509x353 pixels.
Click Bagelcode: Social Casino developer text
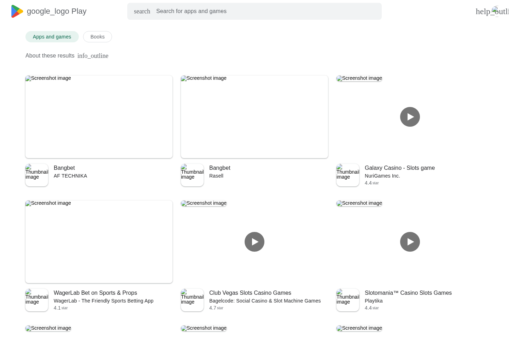pos(265,301)
